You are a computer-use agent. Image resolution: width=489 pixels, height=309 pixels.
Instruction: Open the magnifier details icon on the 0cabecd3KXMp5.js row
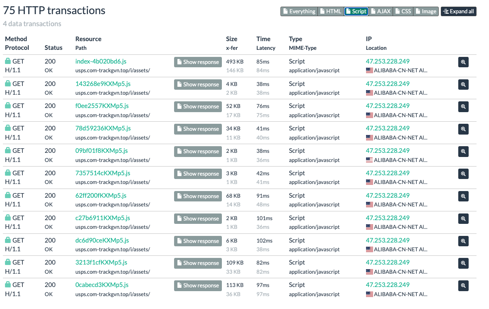tap(463, 286)
